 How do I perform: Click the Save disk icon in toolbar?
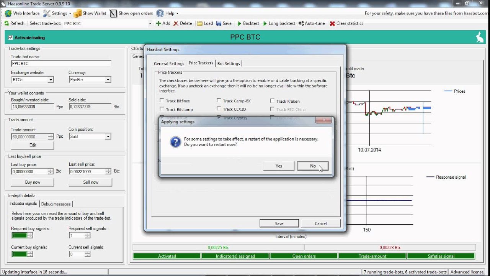[219, 23]
